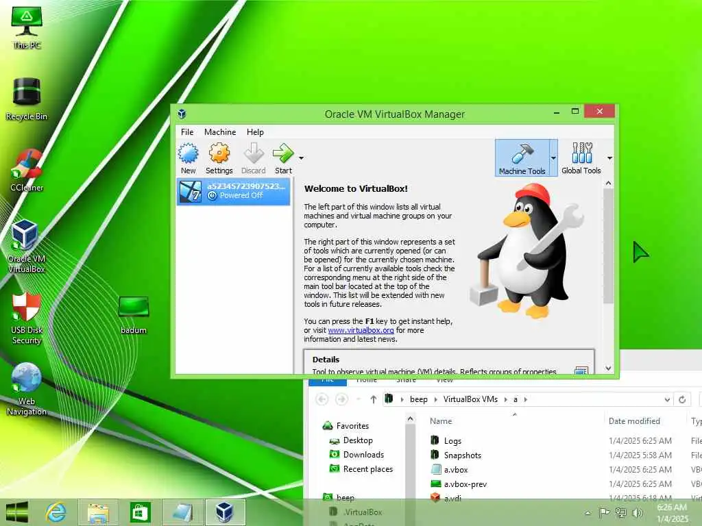Open the Help menu in VirtualBox
The width and height of the screenshot is (702, 526).
[x=255, y=132]
